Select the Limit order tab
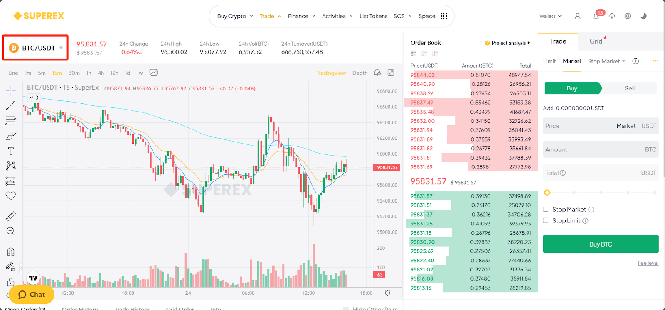 (x=549, y=61)
